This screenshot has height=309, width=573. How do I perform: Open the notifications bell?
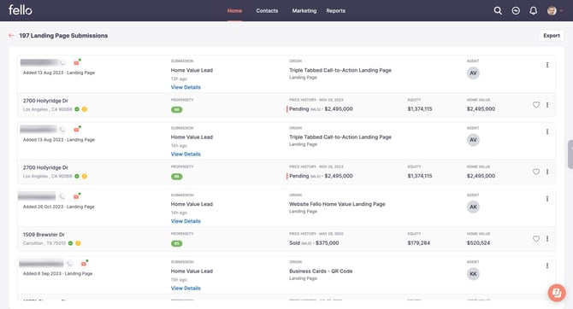(x=534, y=10)
